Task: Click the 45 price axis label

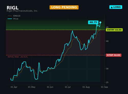Action: point(107,27)
